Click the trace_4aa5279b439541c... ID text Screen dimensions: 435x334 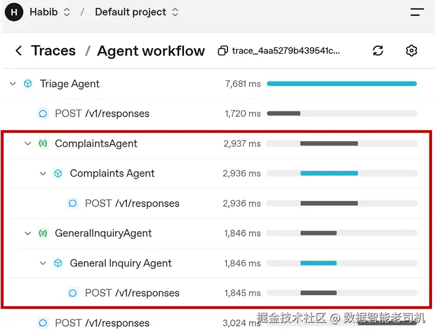(286, 51)
